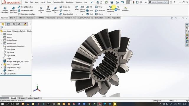Switch to the Evaluate tab

60,18
